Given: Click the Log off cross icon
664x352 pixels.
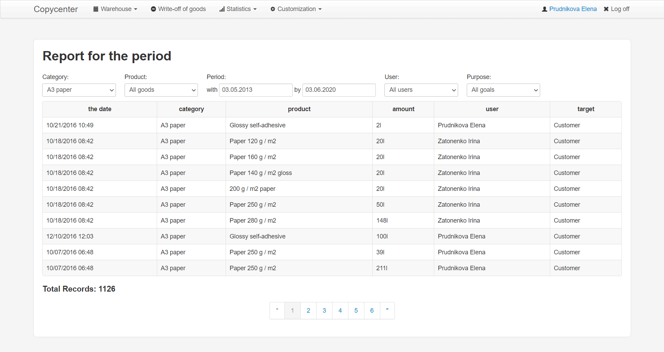Looking at the screenshot, I should tap(606, 9).
